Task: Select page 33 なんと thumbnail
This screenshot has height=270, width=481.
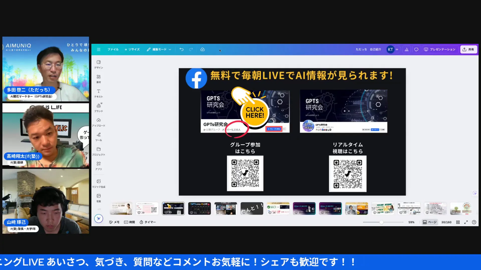Action: click(252, 208)
